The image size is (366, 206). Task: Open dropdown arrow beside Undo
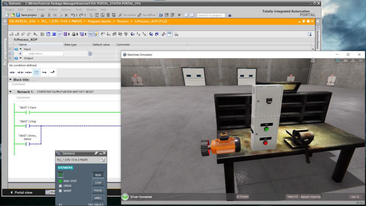click(x=77, y=15)
